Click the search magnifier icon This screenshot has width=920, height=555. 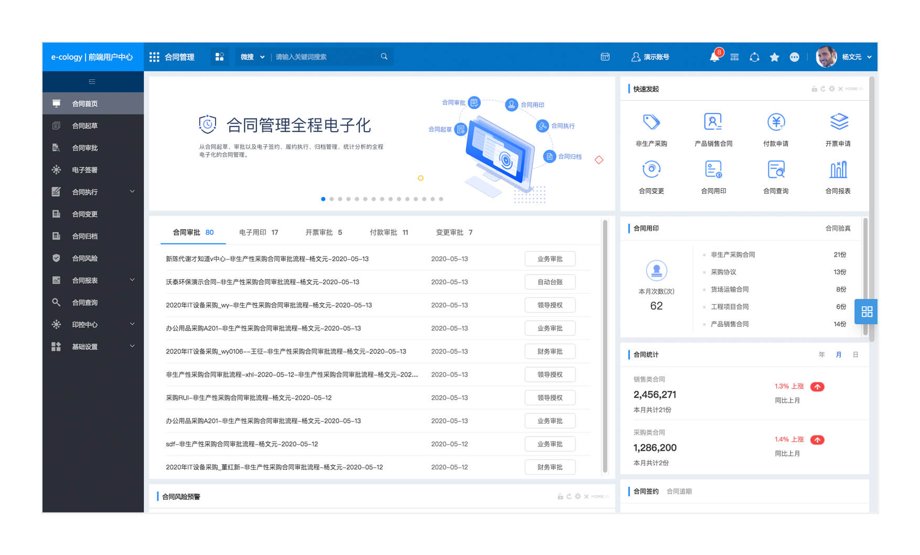[x=384, y=57]
